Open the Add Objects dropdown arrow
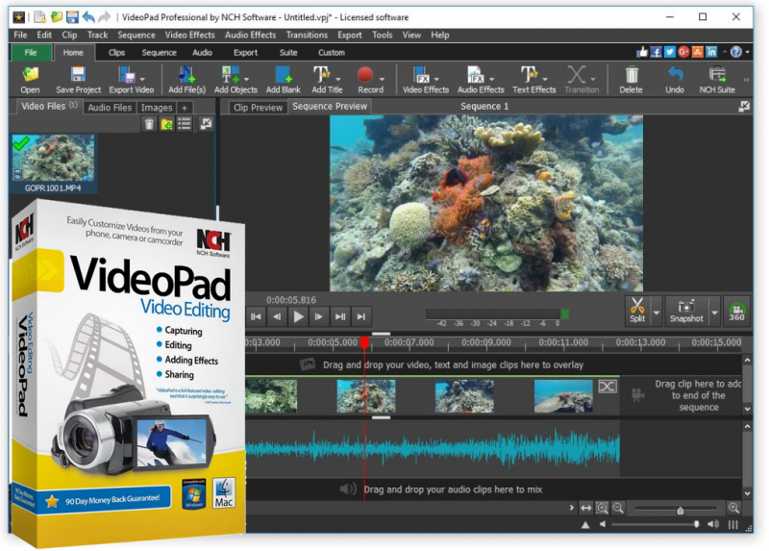 (x=247, y=79)
